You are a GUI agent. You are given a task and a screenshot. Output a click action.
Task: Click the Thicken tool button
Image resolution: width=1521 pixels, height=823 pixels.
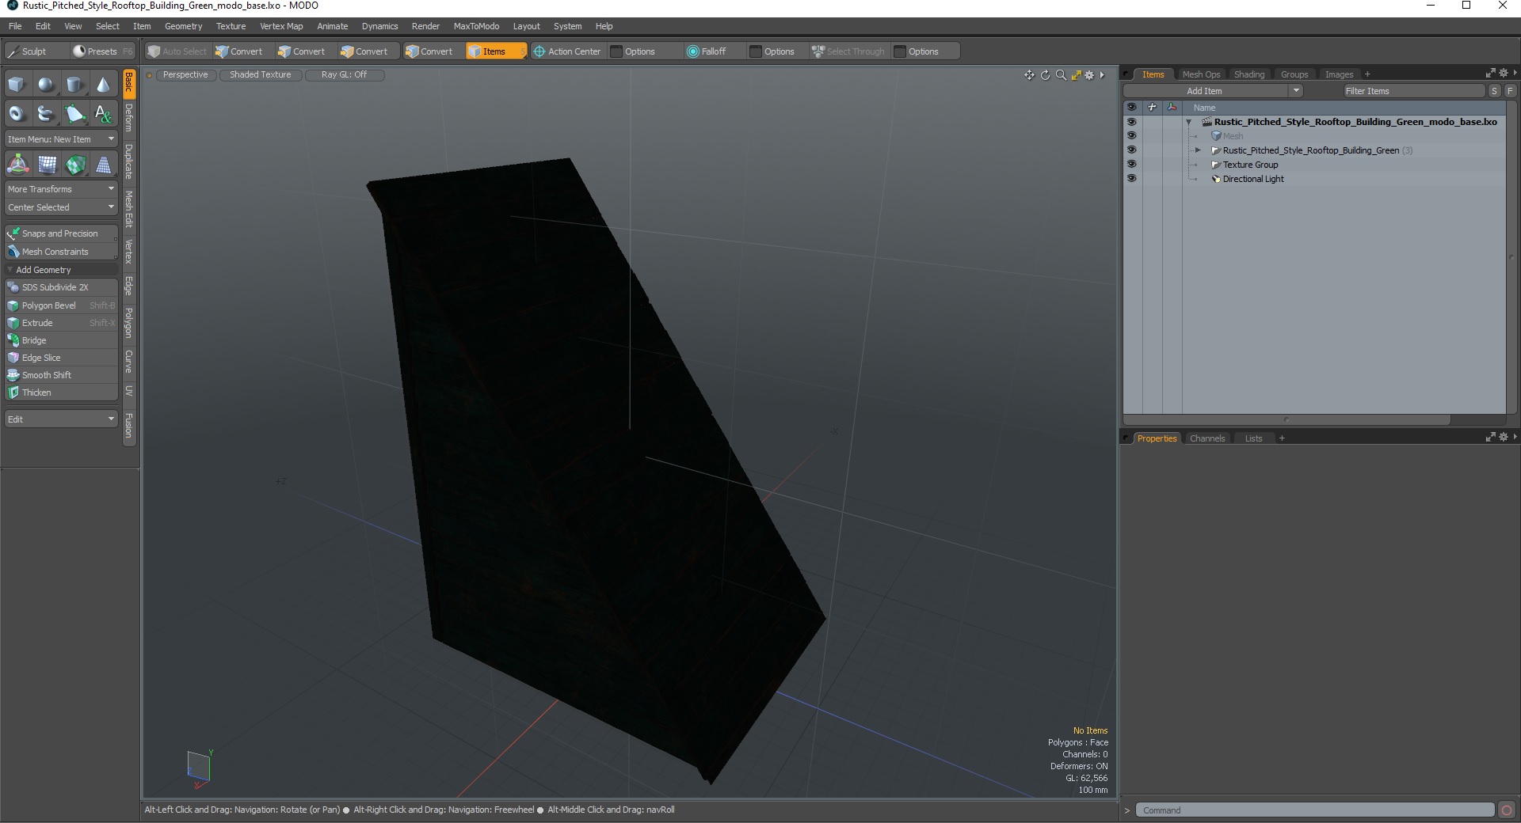tap(61, 393)
